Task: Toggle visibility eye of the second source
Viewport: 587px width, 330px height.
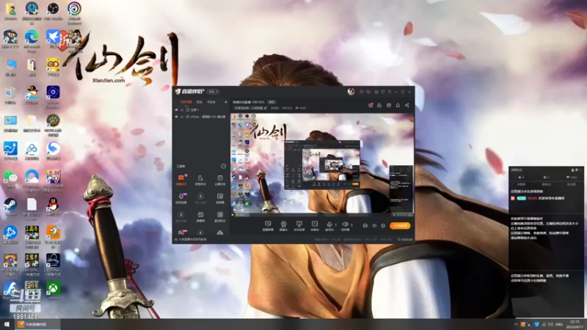Action: click(x=176, y=117)
